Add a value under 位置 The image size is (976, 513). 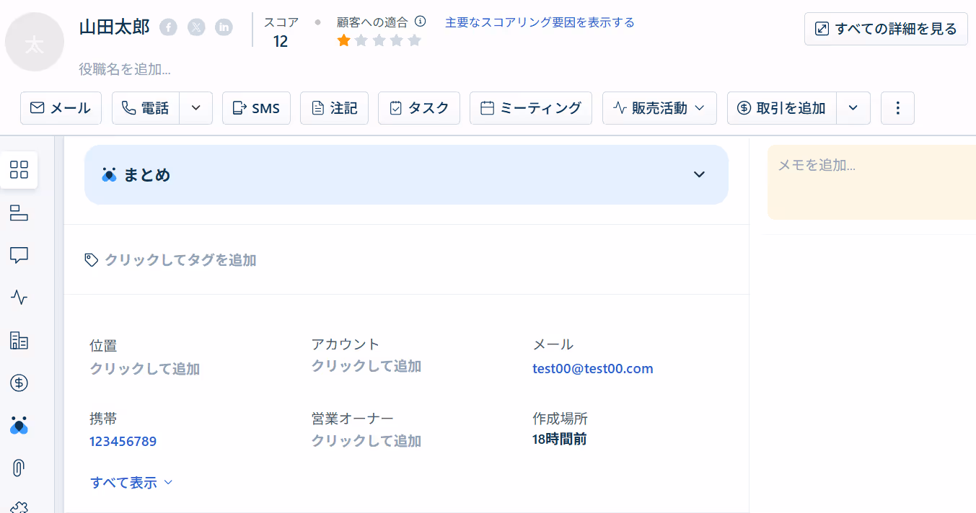144,369
